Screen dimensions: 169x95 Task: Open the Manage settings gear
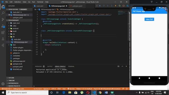pos(3,84)
